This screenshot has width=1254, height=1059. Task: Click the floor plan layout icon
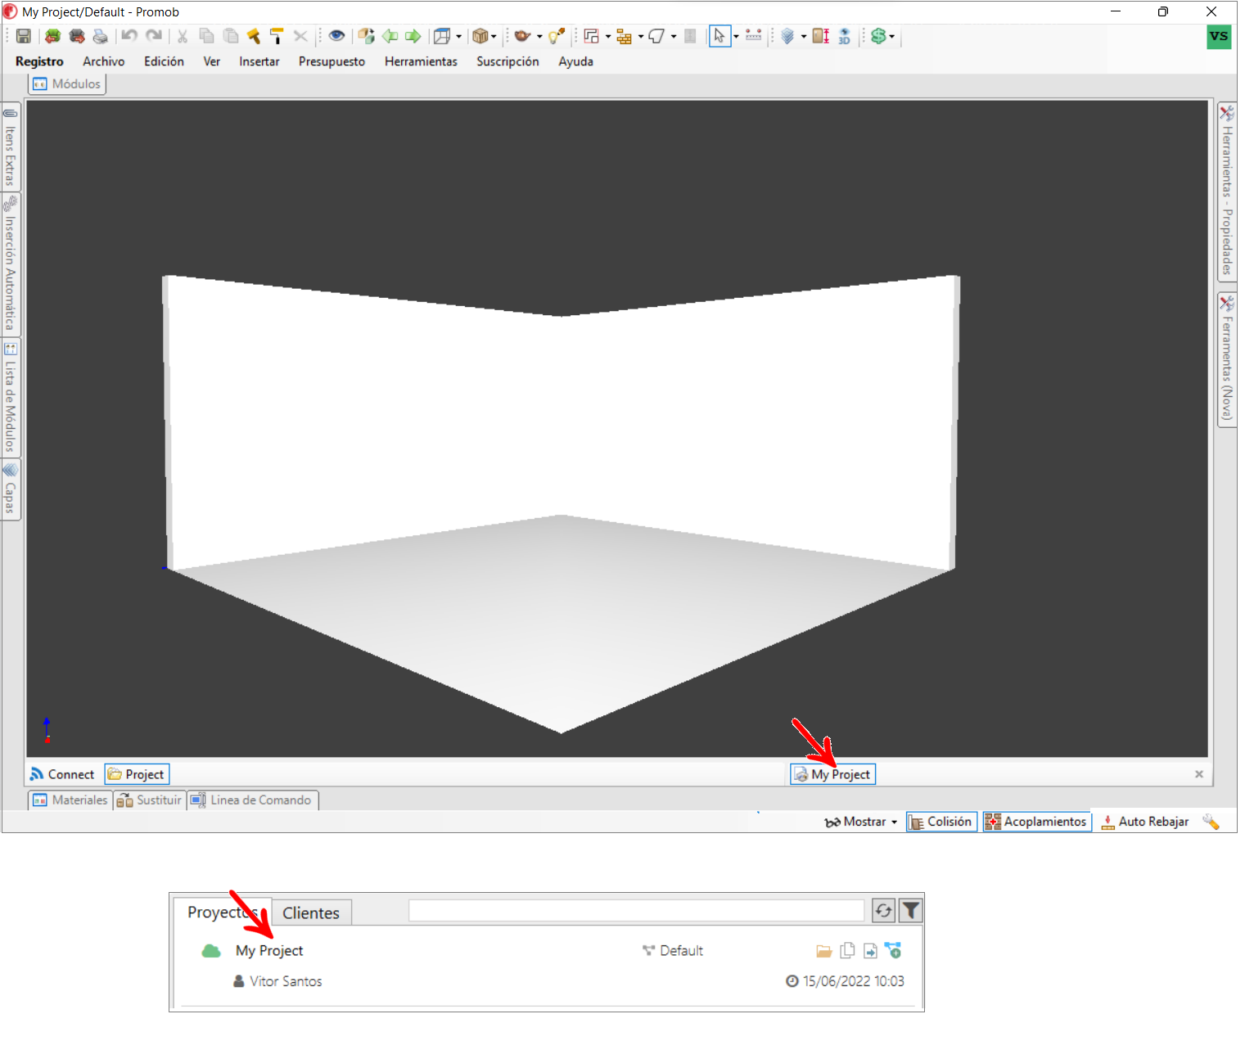pyautogui.click(x=592, y=36)
